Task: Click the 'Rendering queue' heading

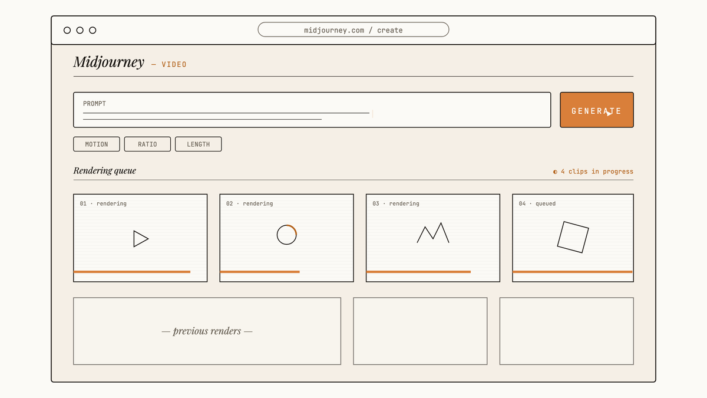Action: 105,170
